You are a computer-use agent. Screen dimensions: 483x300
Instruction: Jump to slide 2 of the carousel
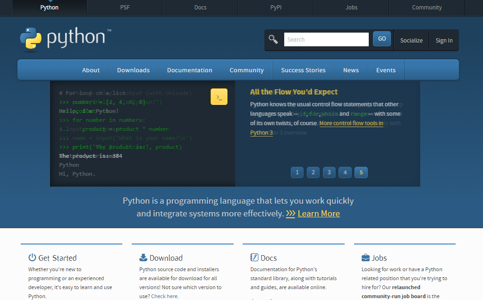[313, 172]
